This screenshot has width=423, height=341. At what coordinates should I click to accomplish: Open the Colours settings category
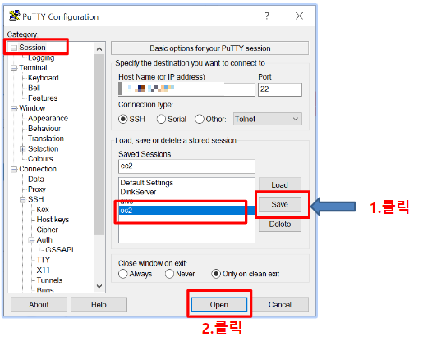coord(40,159)
